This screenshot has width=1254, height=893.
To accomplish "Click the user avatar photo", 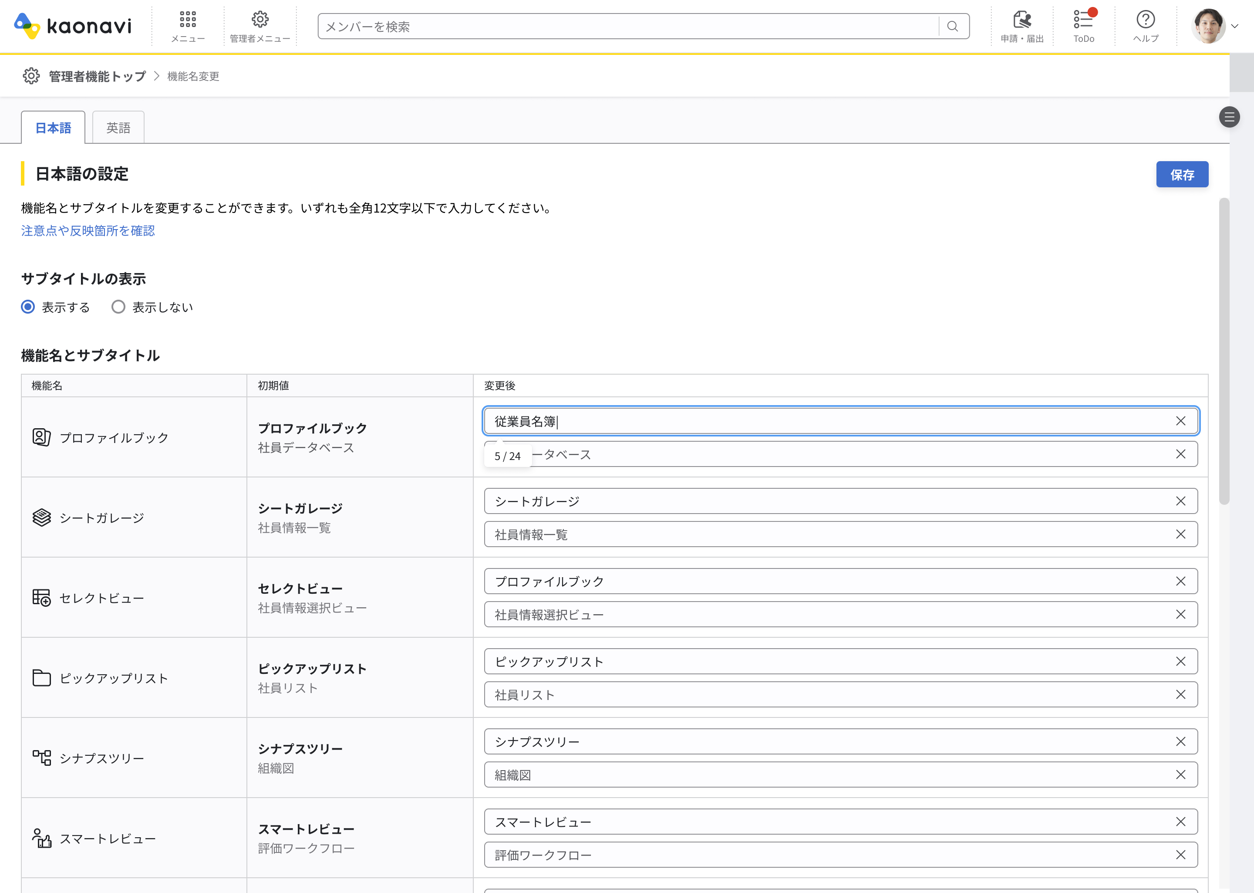I will (1208, 26).
